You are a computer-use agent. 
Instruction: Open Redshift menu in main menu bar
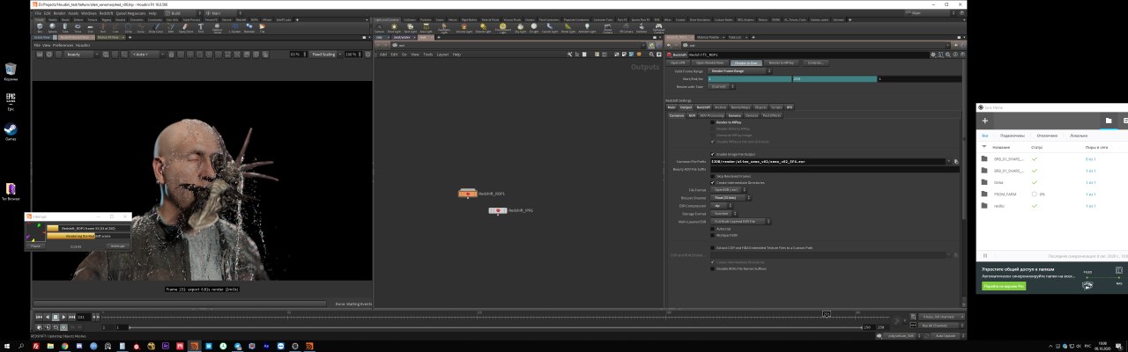point(104,13)
